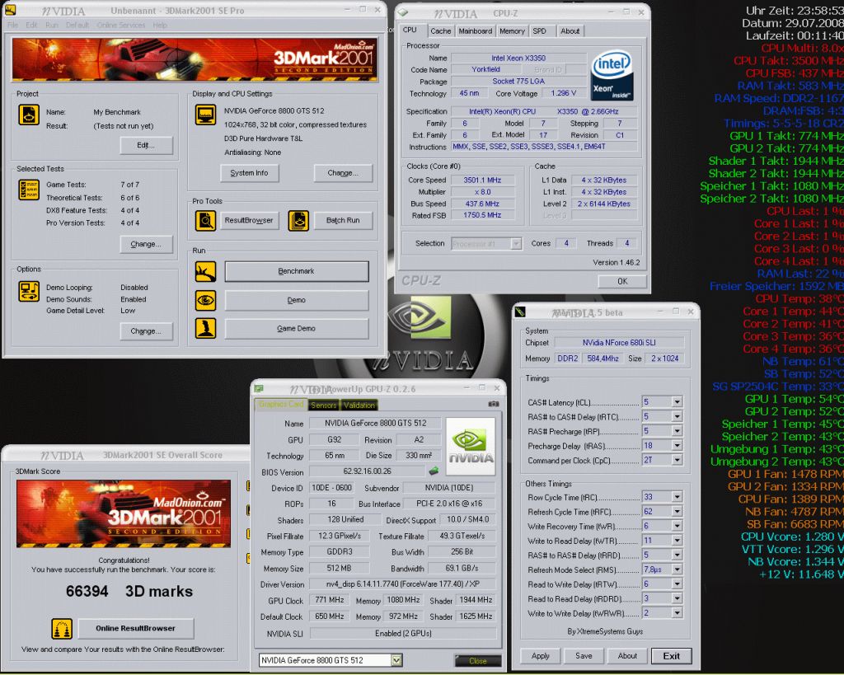This screenshot has width=844, height=675.
Task: Click the Edit button in Project section
Action: pos(147,145)
